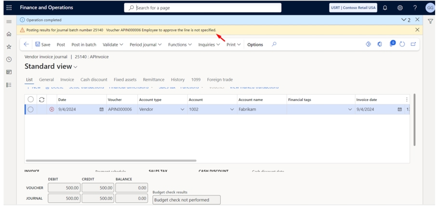Image resolution: width=440 pixels, height=206 pixels.
Task: Refresh the page
Action: 402,44
